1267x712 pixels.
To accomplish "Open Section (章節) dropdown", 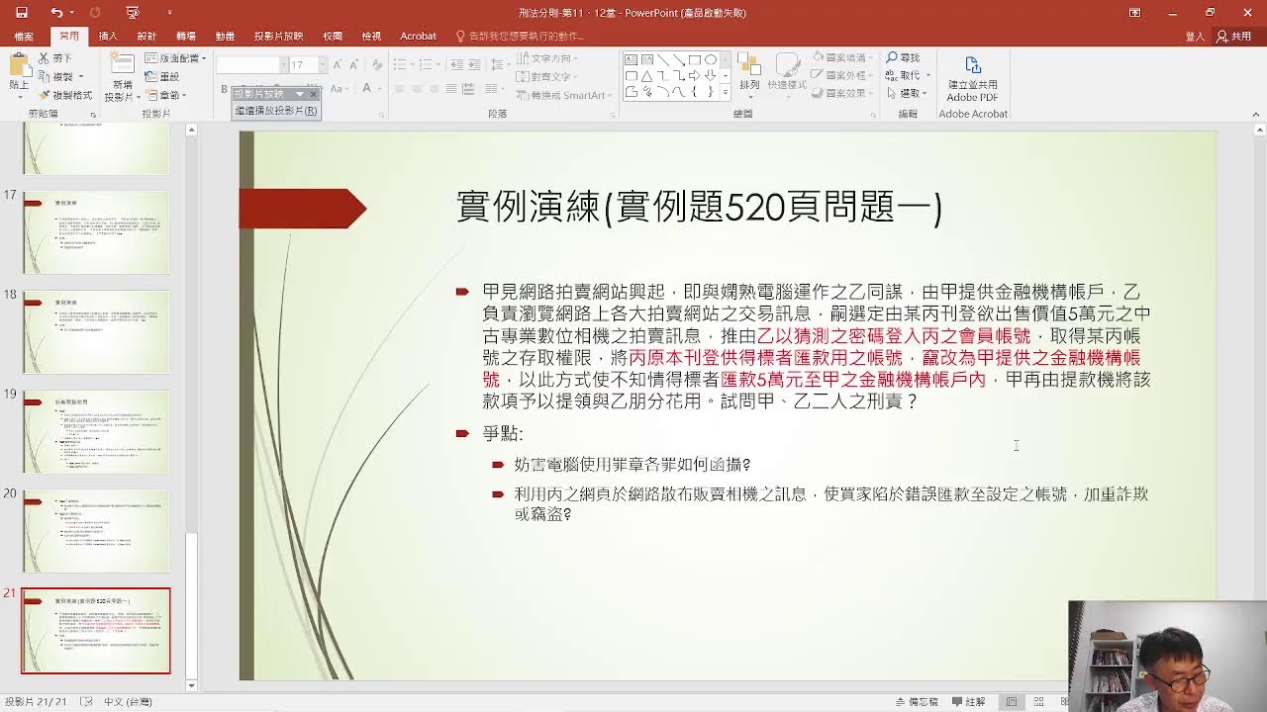I will coord(166,95).
